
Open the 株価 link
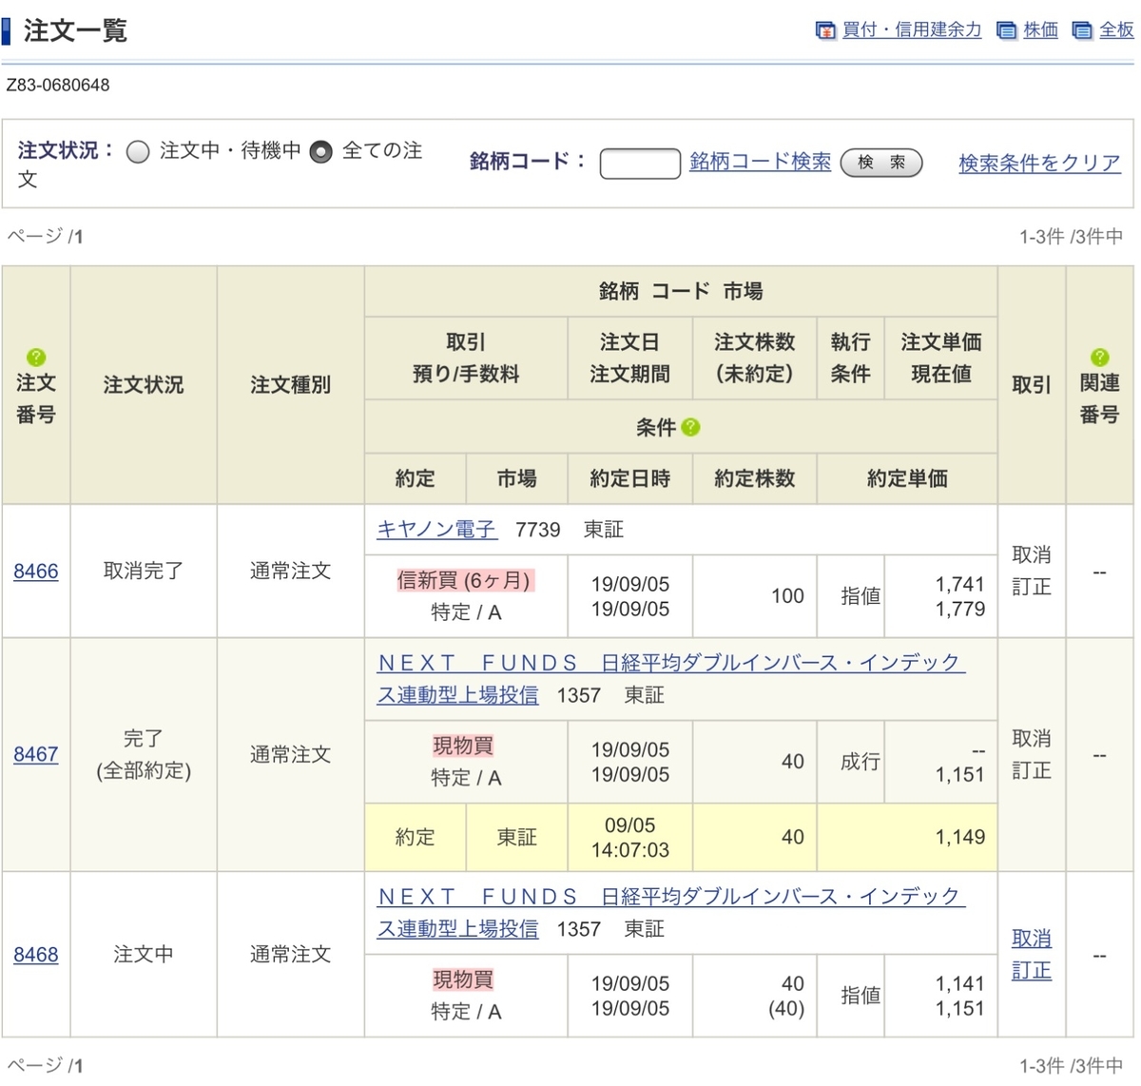pyautogui.click(x=1040, y=30)
